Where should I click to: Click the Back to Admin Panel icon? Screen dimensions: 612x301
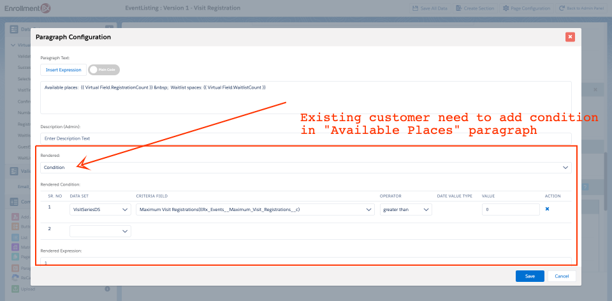[x=562, y=8]
